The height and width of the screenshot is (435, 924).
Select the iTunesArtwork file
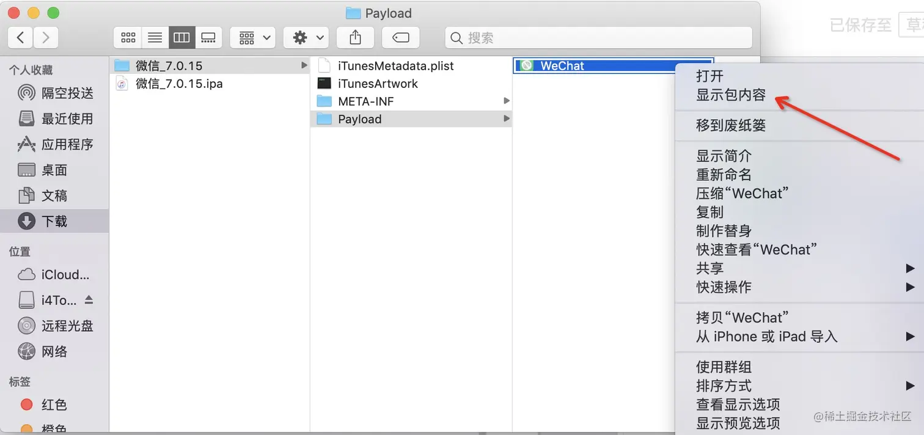(x=411, y=84)
